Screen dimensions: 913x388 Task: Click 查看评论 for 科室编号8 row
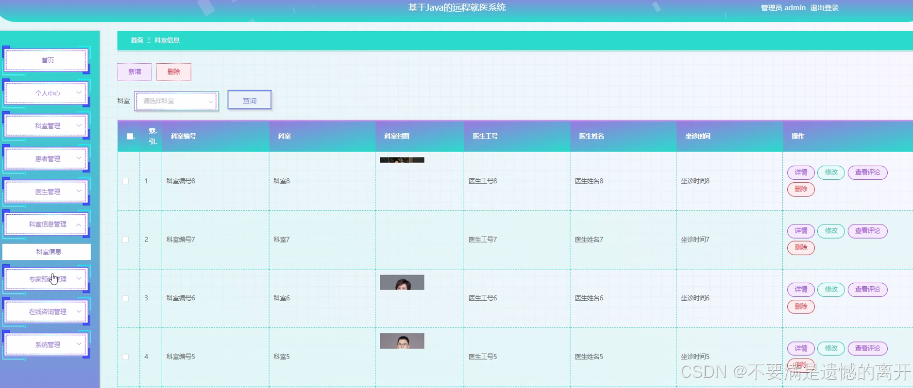pyautogui.click(x=867, y=172)
